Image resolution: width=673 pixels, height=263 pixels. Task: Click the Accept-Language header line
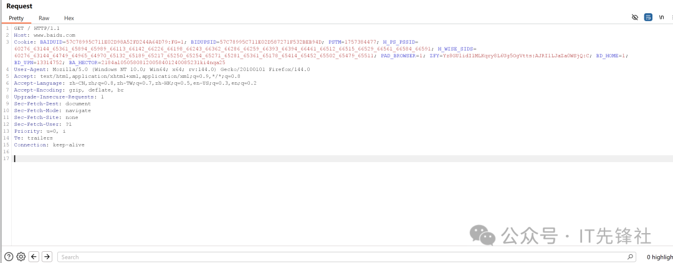[135, 84]
